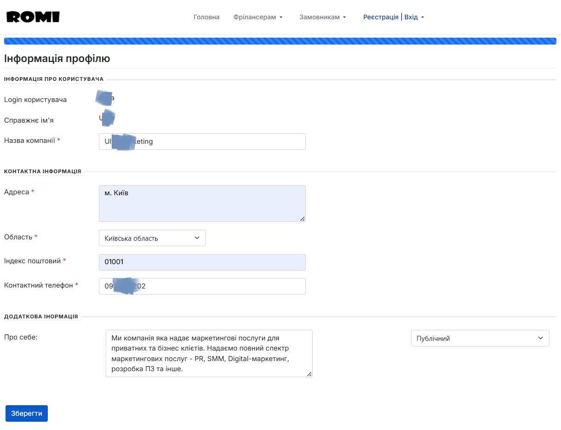Grab the Адреса text area resize handle
Viewport: 561px width, 430px height.
click(302, 219)
